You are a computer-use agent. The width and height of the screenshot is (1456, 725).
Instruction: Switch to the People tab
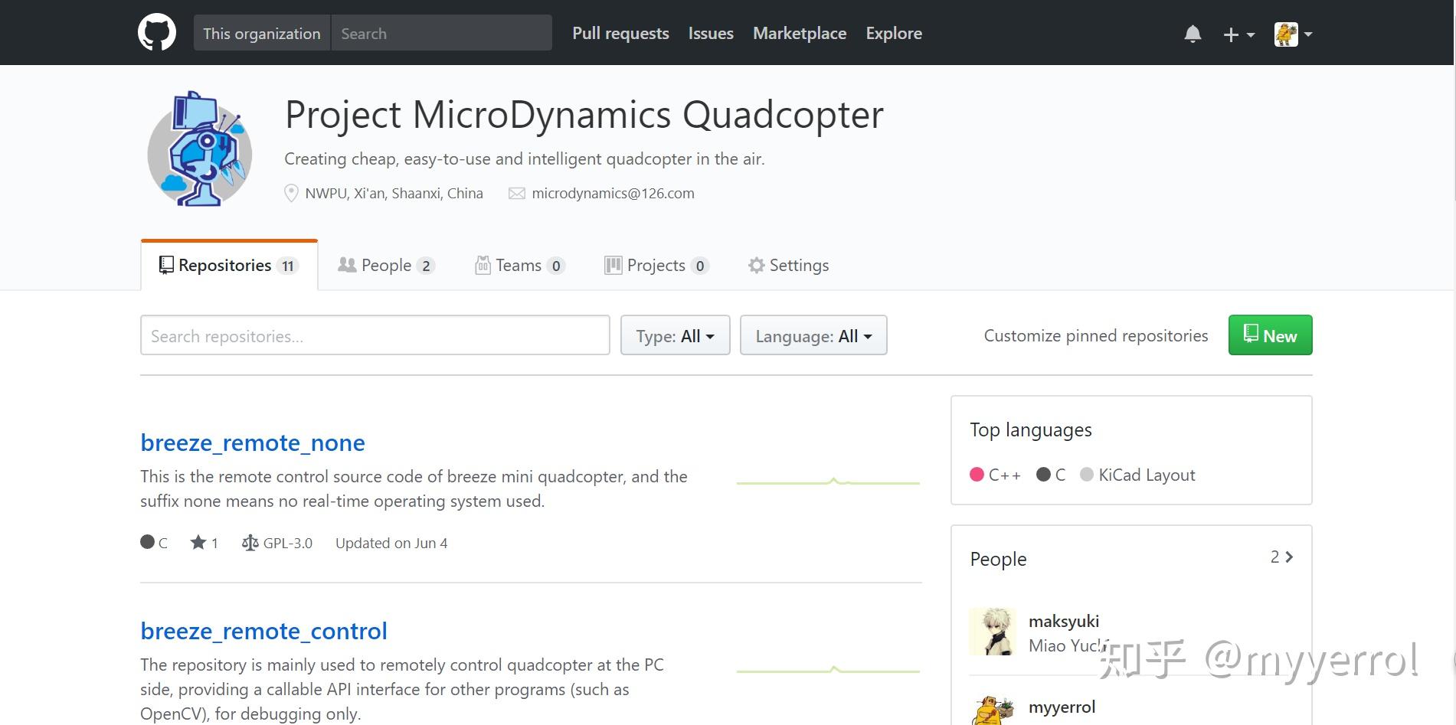coord(386,266)
